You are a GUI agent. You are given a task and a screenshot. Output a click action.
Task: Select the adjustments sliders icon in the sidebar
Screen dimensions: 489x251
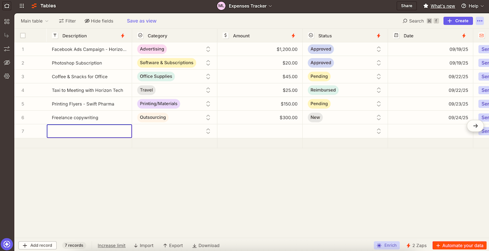click(x=7, y=49)
